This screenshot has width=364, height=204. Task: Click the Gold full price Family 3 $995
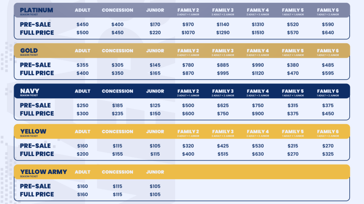[223, 73]
